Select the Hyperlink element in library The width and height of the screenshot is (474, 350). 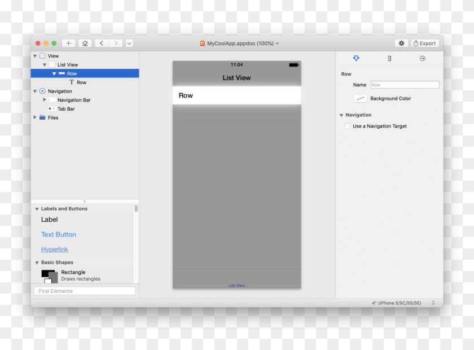tap(55, 250)
